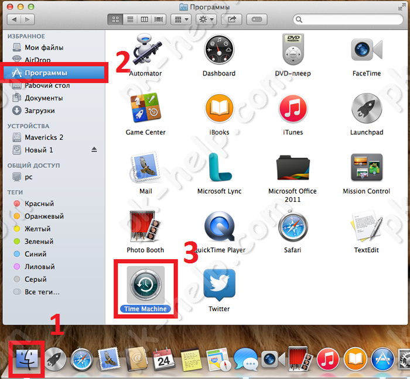Switch to Cover Flow view

159,19
